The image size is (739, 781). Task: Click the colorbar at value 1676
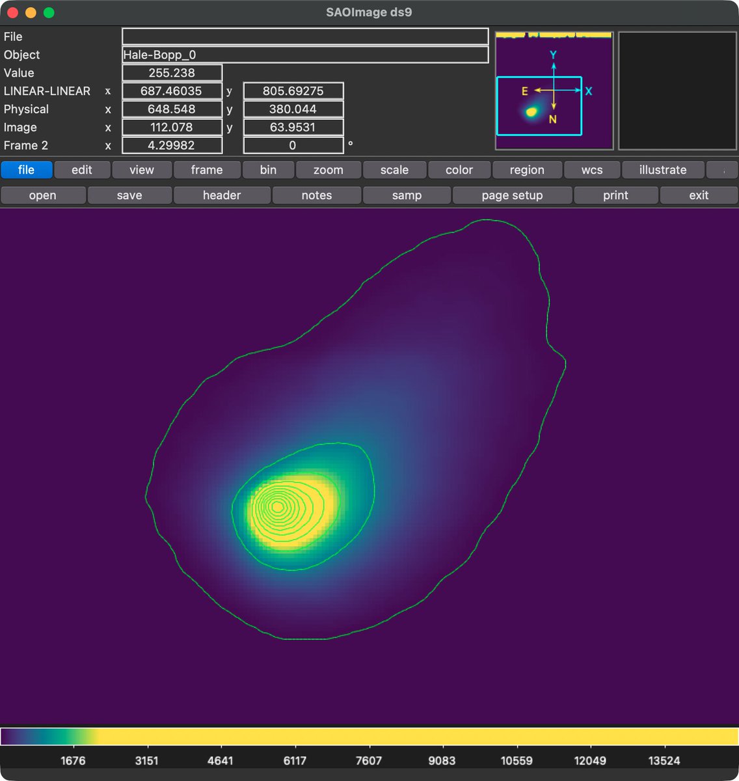pos(73,737)
